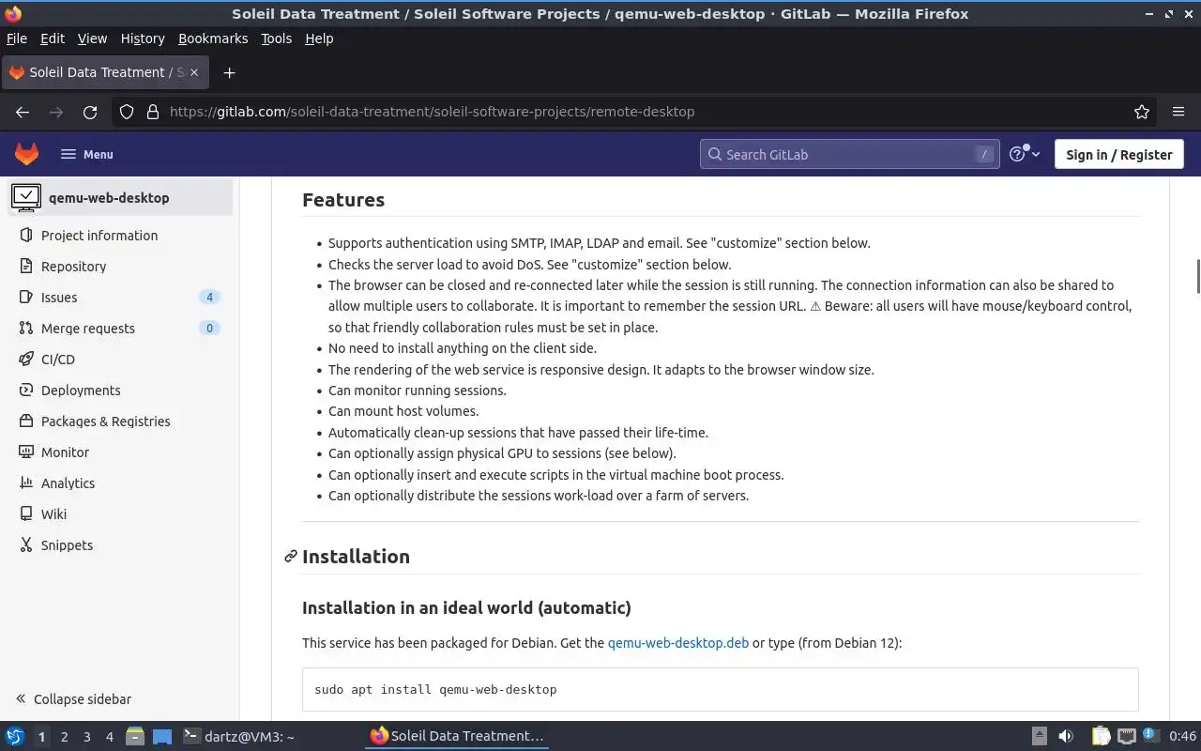
Task: Switch to workspace 4
Action: tap(109, 737)
